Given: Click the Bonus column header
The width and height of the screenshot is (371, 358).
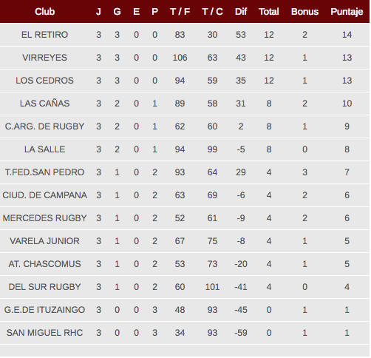Looking at the screenshot, I should pyautogui.click(x=304, y=12).
